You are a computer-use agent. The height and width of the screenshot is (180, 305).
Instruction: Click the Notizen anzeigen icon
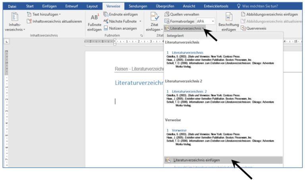106,29
